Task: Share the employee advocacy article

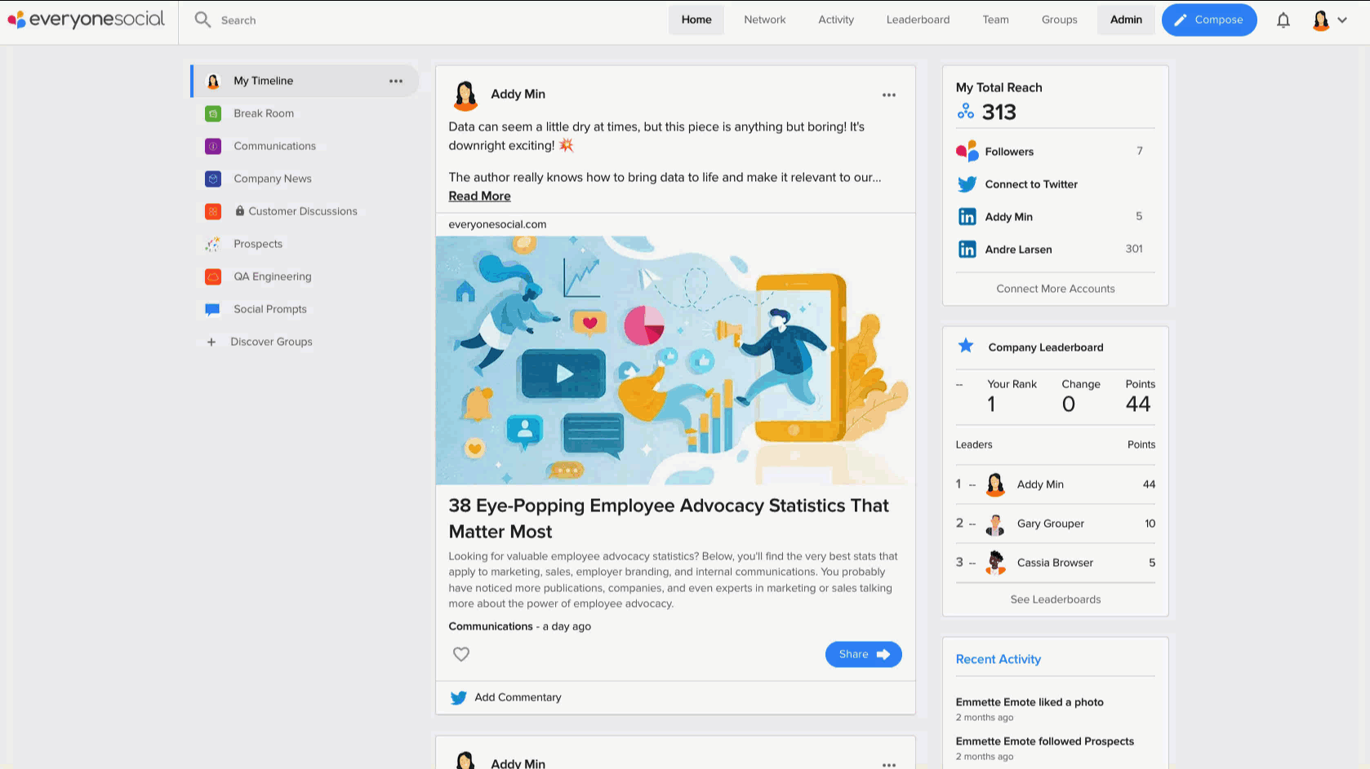Action: [x=864, y=654]
